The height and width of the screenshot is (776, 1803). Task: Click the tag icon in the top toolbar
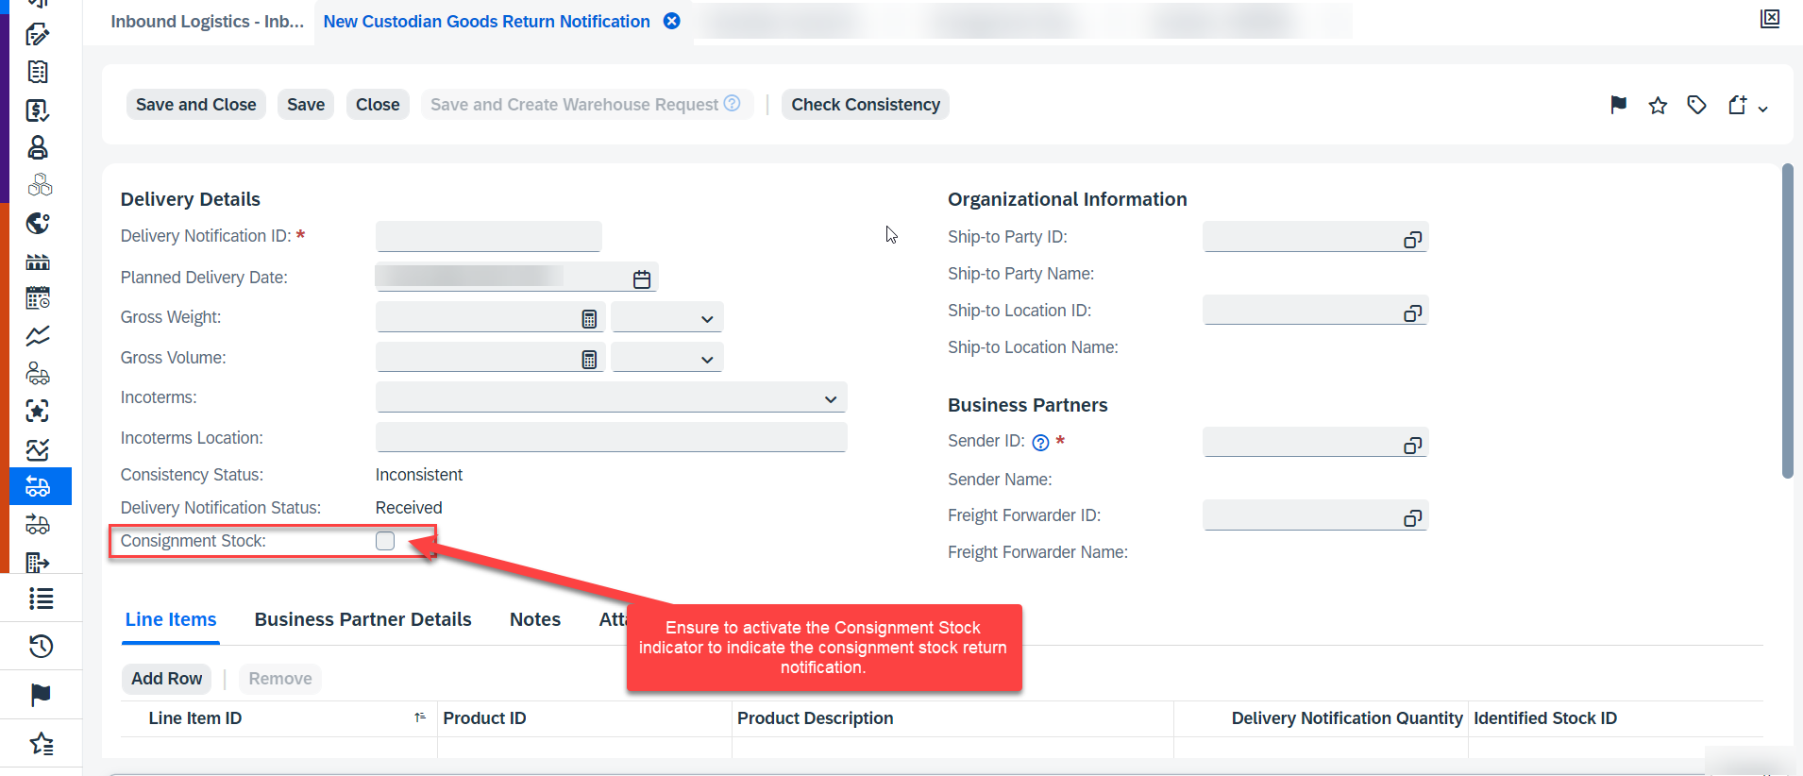[1696, 105]
